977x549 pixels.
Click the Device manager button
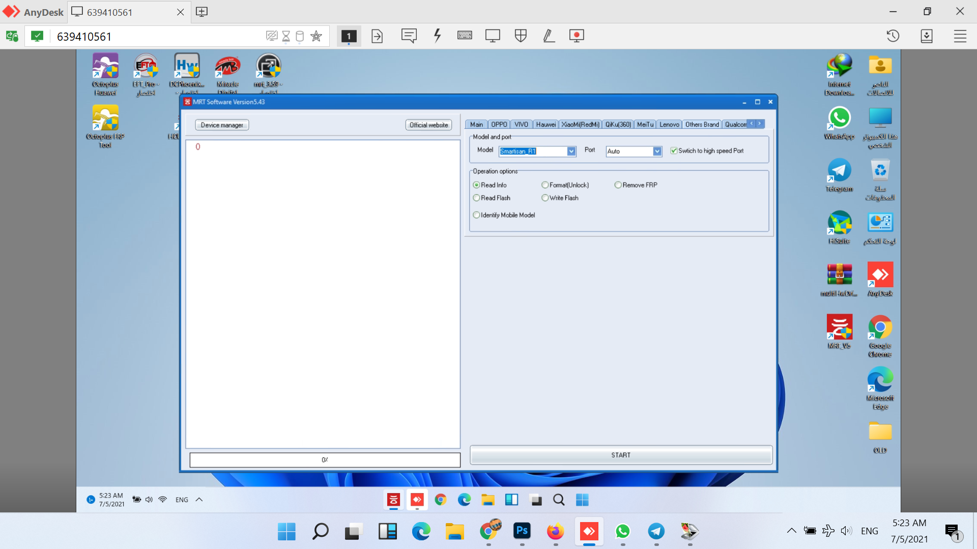point(222,125)
